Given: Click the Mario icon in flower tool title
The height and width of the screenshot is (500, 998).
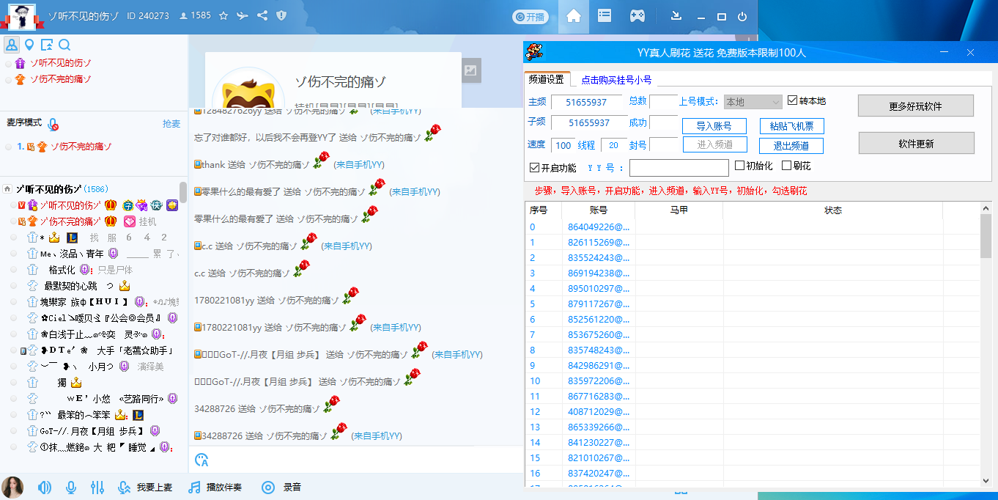Looking at the screenshot, I should point(536,52).
